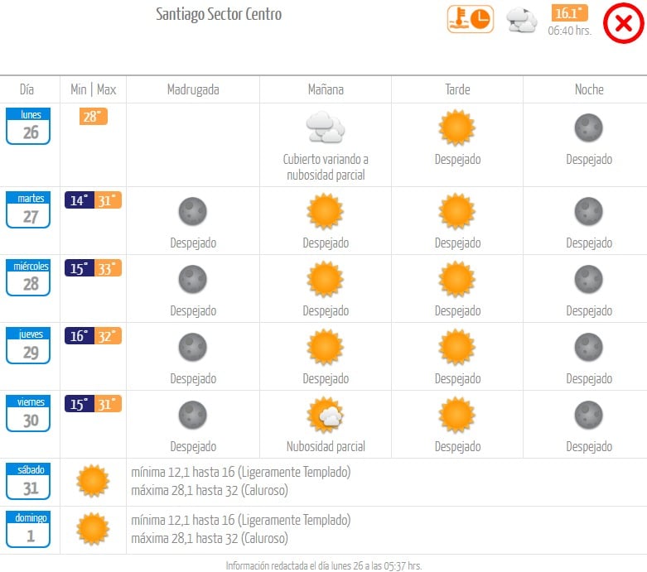The image size is (647, 572).
Task: Click the cloudy icon for lunes Mañana
Action: point(325,127)
